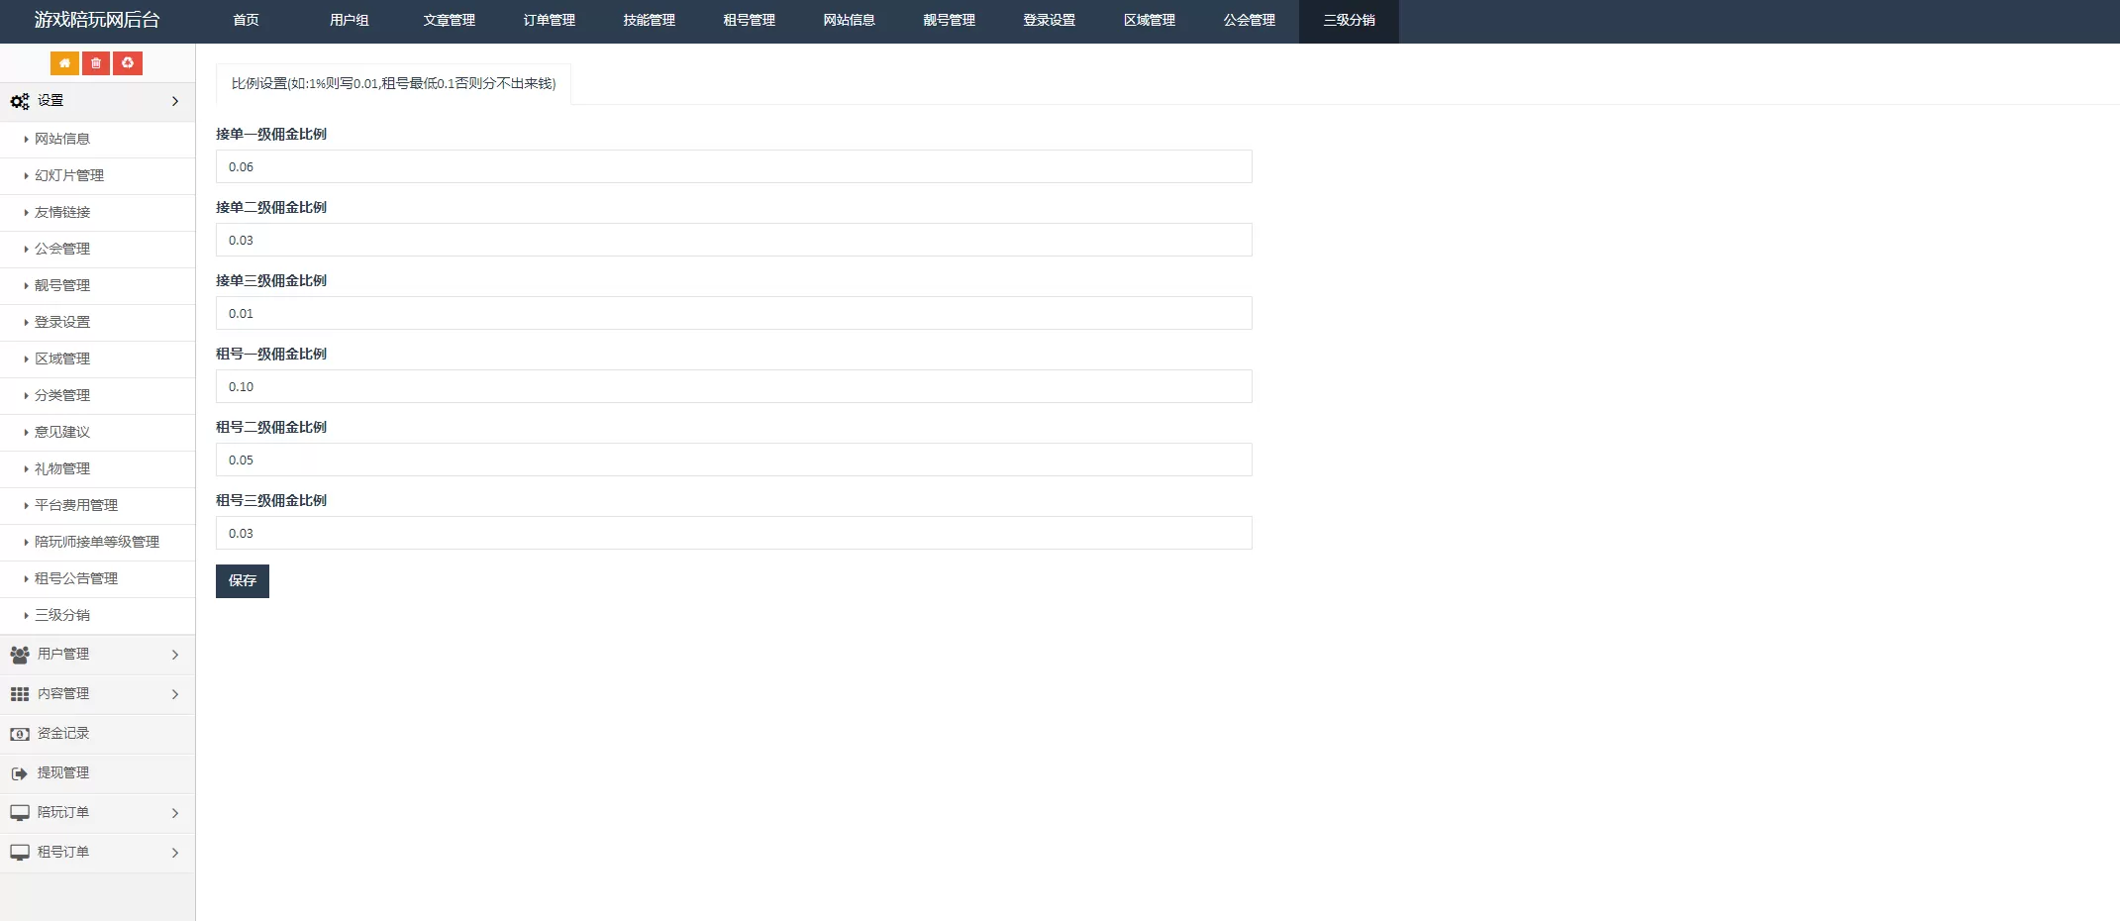
Task: Select the 比例设置 tab header
Action: point(393,84)
